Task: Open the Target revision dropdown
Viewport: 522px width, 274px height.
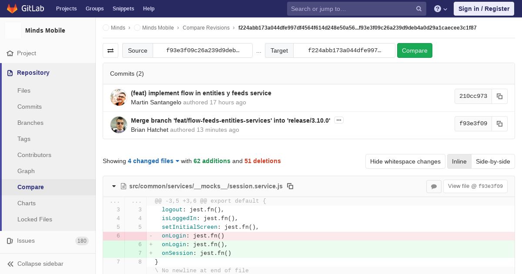Action: coord(344,50)
